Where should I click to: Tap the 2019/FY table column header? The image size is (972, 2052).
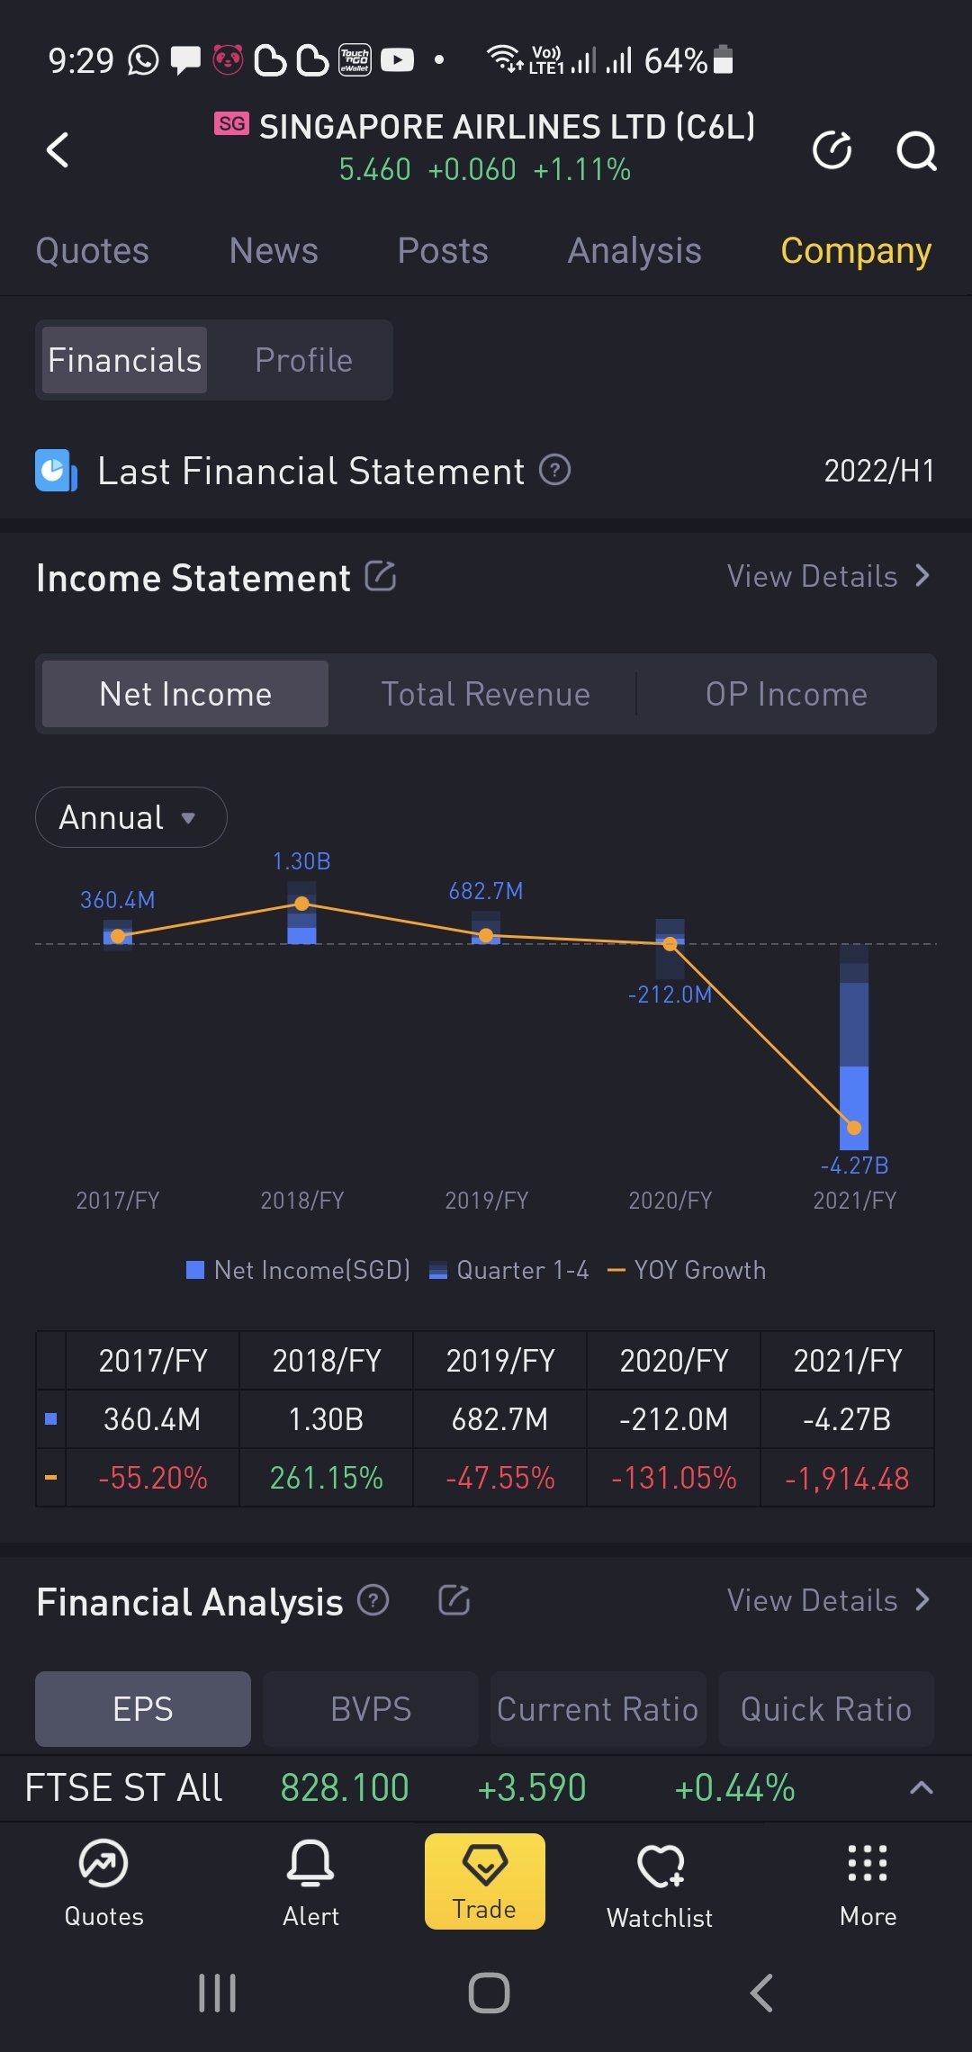500,1361
